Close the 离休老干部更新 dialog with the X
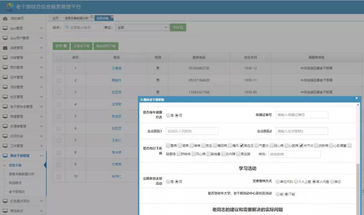Image resolution: width=364 pixels, height=215 pixels. (357, 99)
